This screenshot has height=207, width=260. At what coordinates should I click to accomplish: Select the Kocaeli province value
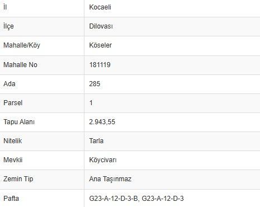[100, 7]
